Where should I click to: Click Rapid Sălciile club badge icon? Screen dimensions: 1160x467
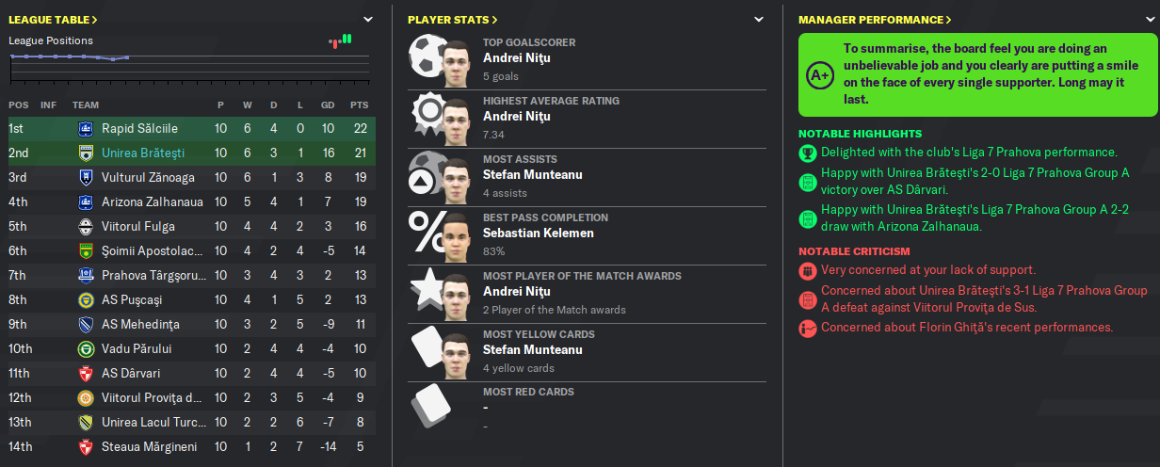pyautogui.click(x=86, y=128)
